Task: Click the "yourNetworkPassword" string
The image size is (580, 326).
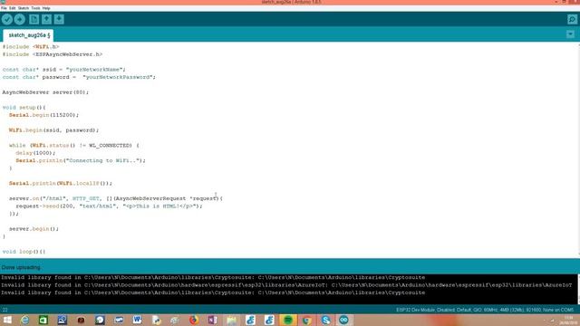Action: coord(118,77)
